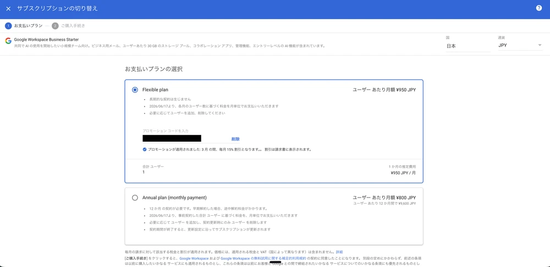Open the help question mark icon
The height and width of the screenshot is (267, 550).
(x=539, y=8)
